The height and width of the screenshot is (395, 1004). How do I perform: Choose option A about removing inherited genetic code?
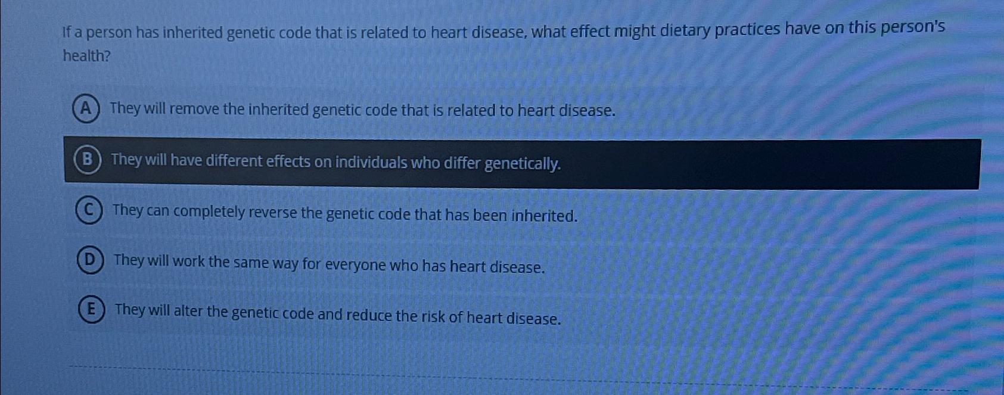point(362,110)
